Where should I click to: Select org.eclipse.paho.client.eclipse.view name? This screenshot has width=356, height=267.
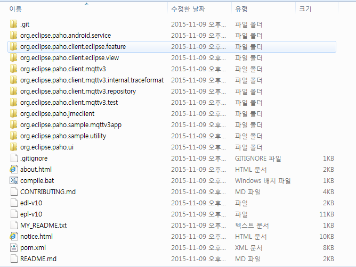point(69,58)
